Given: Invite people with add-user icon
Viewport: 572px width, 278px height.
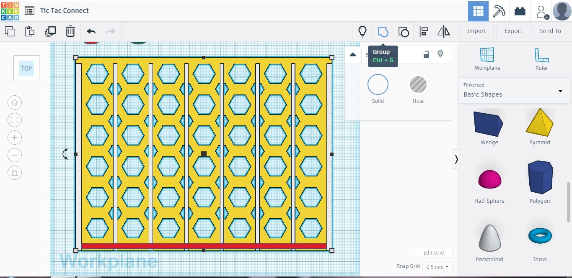Looking at the screenshot, I should [543, 12].
